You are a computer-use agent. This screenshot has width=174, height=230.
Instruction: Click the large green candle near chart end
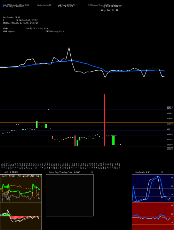coord(113,140)
